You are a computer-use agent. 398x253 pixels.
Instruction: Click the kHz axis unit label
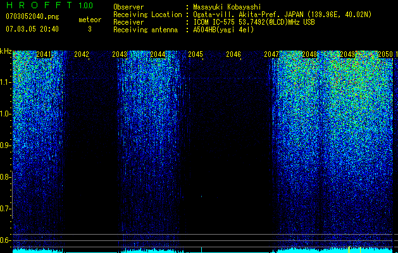tap(6, 51)
